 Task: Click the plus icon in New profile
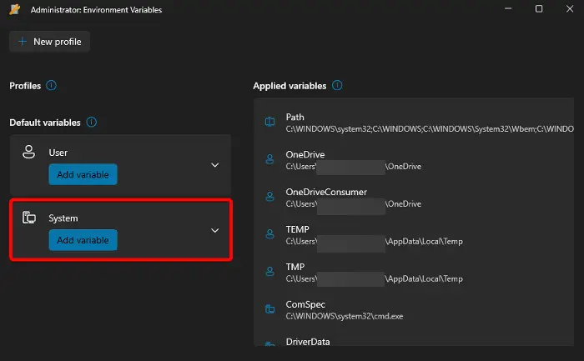(23, 42)
